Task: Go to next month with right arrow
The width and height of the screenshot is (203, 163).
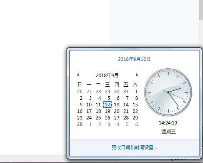Action: [x=137, y=75]
